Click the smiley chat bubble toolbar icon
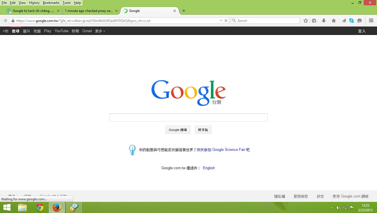This screenshot has height=213, width=377. tap(360, 21)
